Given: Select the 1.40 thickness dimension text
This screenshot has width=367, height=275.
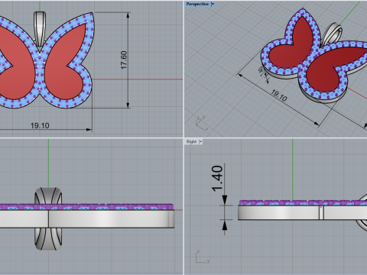Looking at the screenshot, I should pyautogui.click(x=217, y=179).
